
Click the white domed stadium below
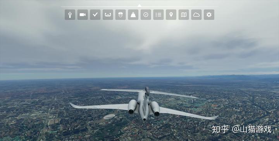point(109,117)
